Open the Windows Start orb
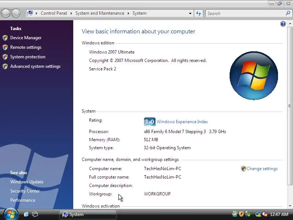The image size is (293, 220). [11, 214]
